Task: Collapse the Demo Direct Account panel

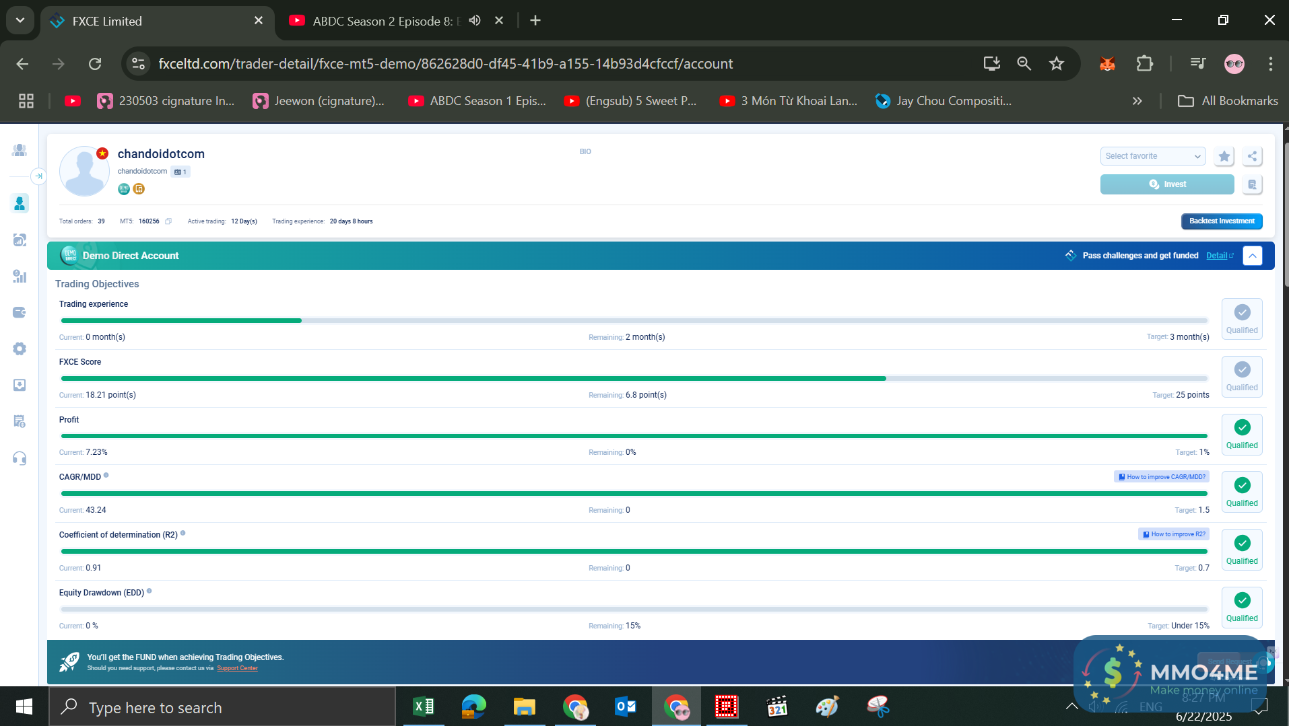Action: coord(1253,256)
